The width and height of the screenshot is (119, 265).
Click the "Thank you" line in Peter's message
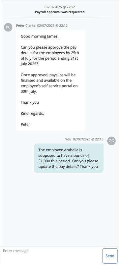30,102
